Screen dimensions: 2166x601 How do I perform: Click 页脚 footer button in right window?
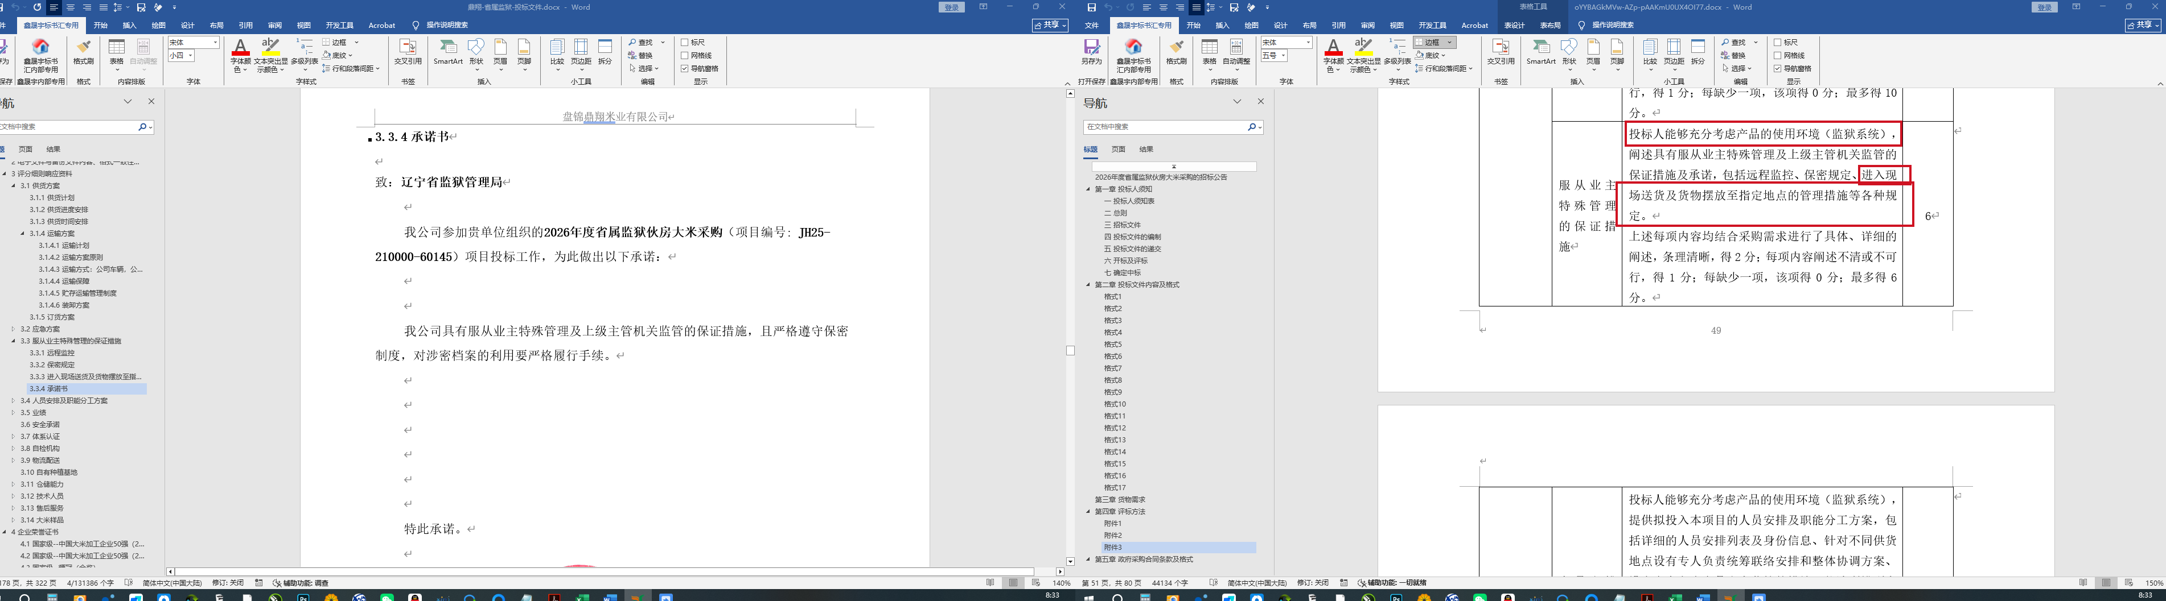tap(1617, 53)
